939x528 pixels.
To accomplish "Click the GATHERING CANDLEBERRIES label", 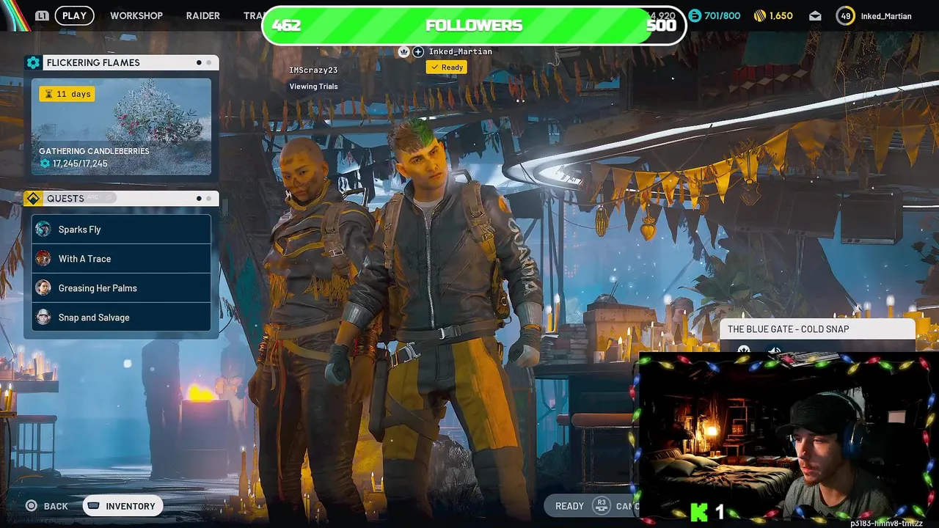I will tap(94, 151).
